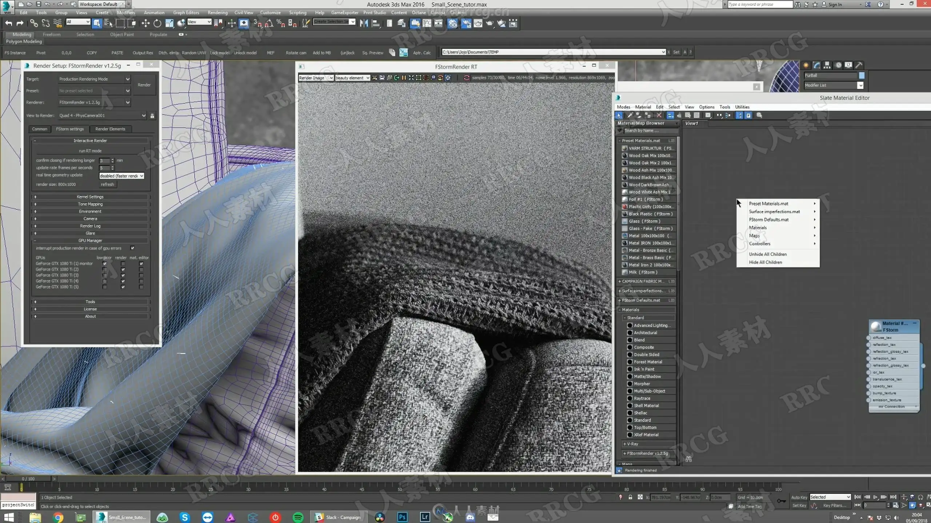Expand the Kernel Settings rollout
The width and height of the screenshot is (931, 523).
coord(90,197)
